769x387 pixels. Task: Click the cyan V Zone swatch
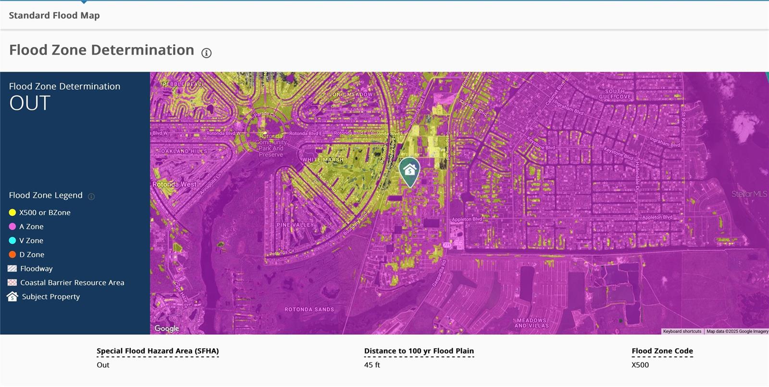point(12,241)
